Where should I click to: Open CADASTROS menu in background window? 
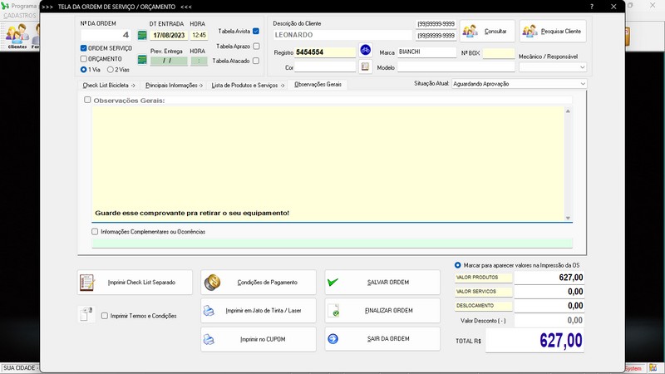(19, 16)
